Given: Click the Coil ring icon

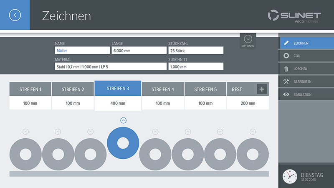Looking at the screenshot, I should point(286,56).
